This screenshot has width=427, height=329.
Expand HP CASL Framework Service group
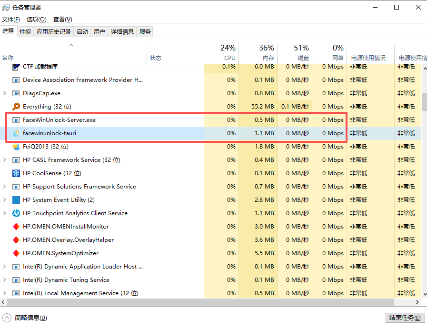click(x=4, y=160)
